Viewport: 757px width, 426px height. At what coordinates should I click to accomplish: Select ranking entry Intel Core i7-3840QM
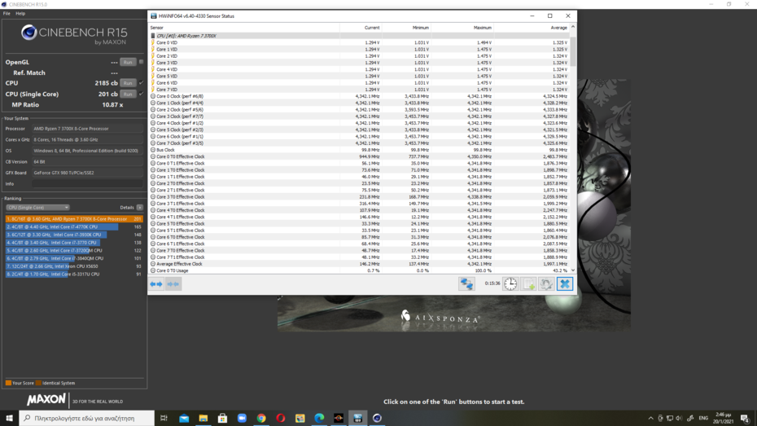pyautogui.click(x=74, y=258)
